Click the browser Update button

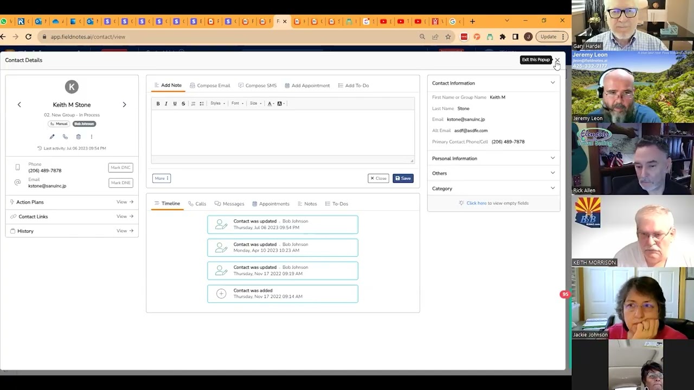[x=551, y=37]
